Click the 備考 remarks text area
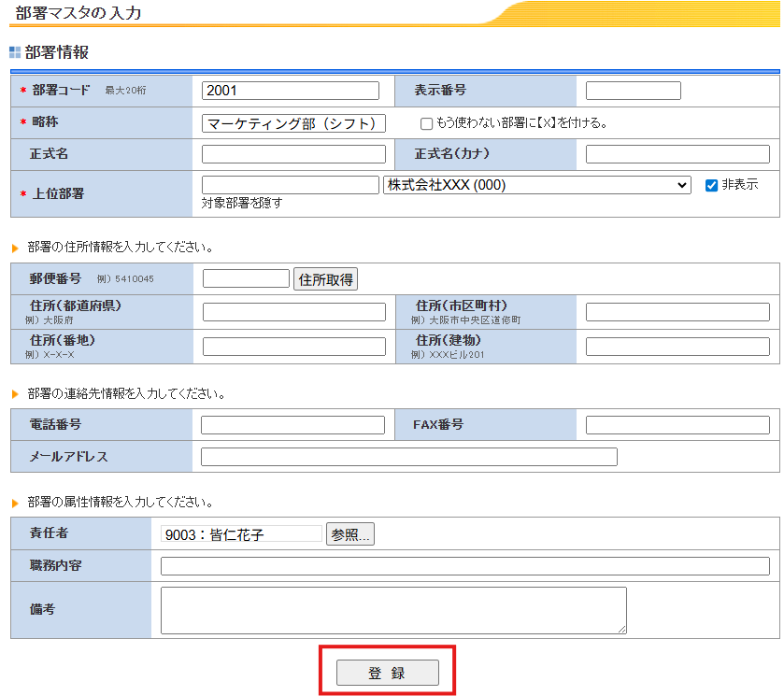 click(393, 610)
